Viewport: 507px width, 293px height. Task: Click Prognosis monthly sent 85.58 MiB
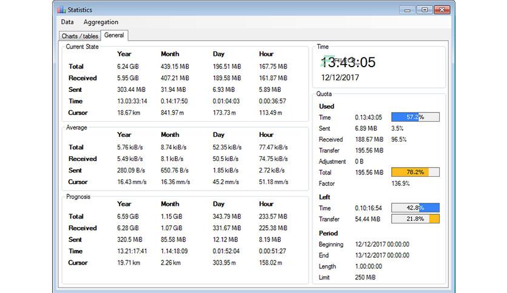[173, 240]
